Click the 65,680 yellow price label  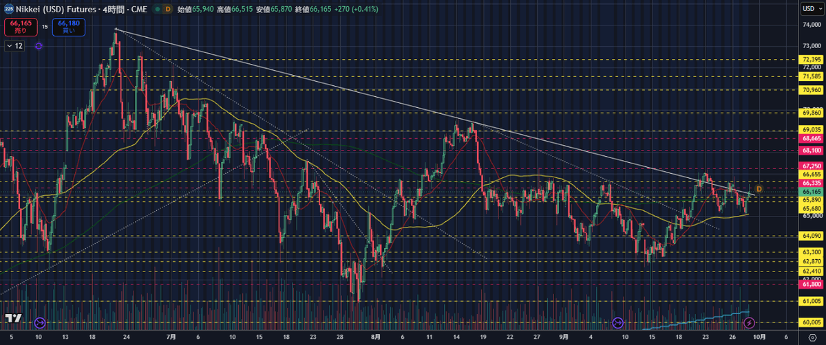[x=810, y=208]
